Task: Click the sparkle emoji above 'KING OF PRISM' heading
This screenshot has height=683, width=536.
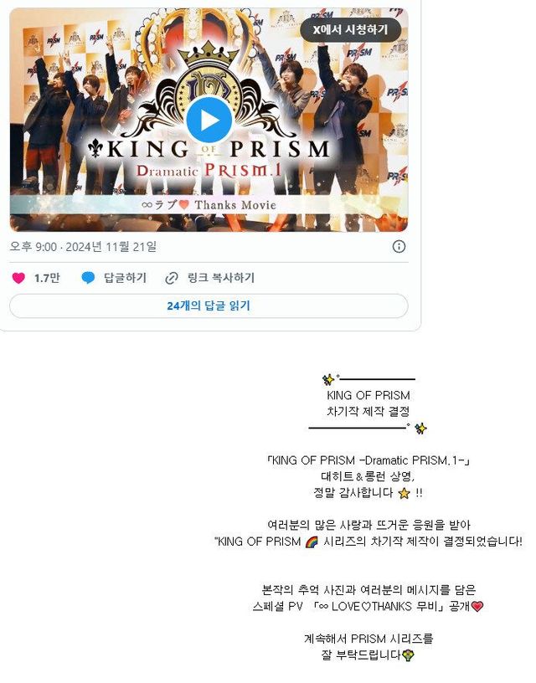Action: [328, 379]
